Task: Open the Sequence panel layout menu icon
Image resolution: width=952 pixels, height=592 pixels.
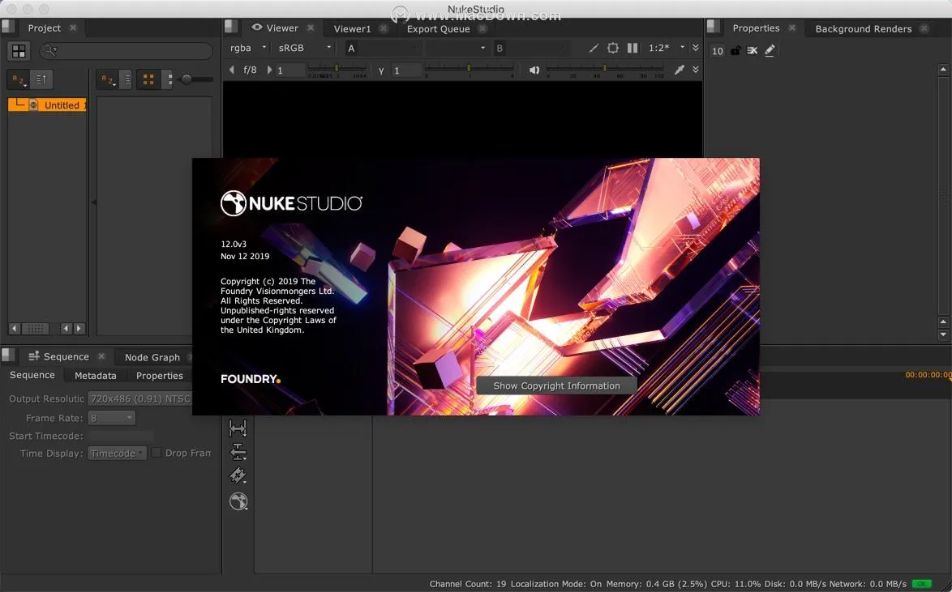Action: coord(8,355)
